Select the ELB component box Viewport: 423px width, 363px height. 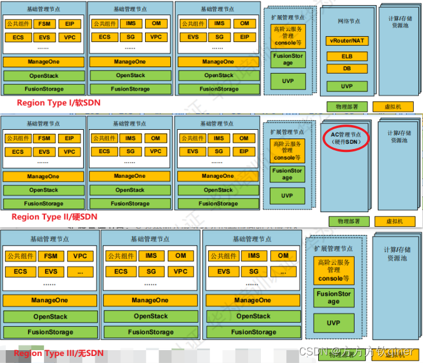click(x=347, y=57)
